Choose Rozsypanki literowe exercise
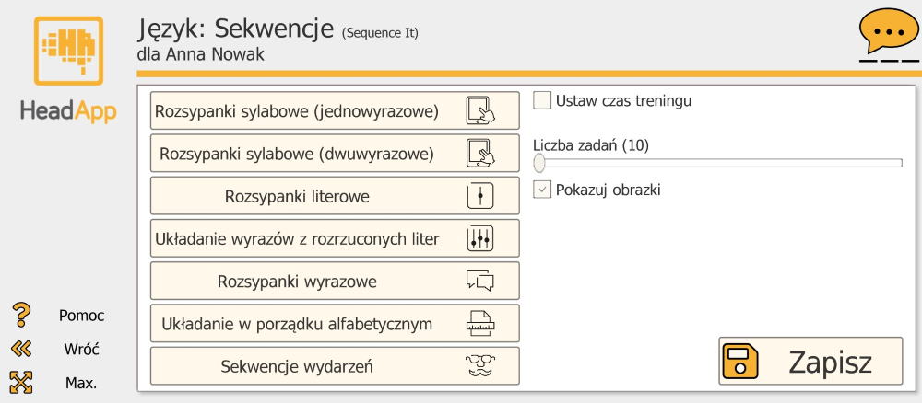The height and width of the screenshot is (403, 922). click(x=336, y=195)
